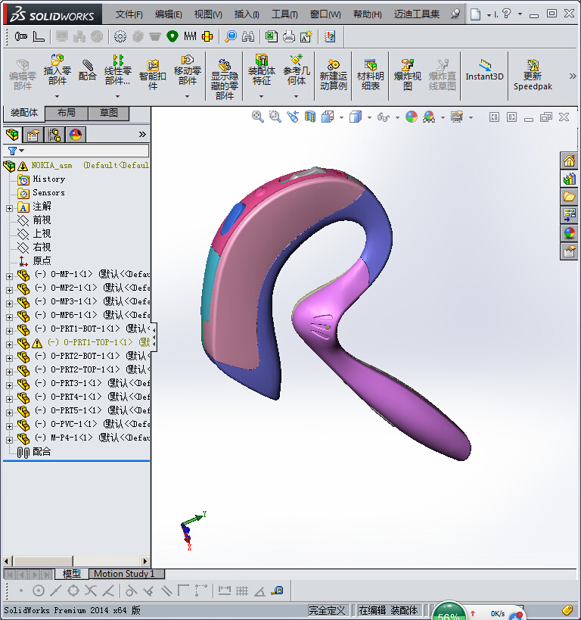Select the Sensors item in tree
Viewport: 581px width, 620px height.
pyautogui.click(x=48, y=192)
